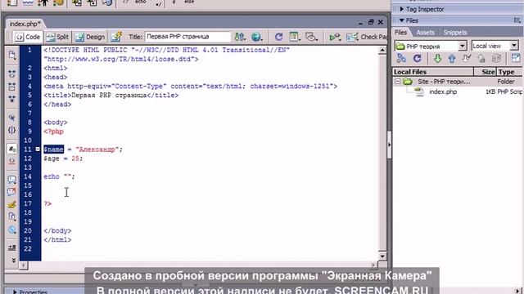The width and height of the screenshot is (524, 294).
Task: Click the Balance Braces icon
Action: 12,130
